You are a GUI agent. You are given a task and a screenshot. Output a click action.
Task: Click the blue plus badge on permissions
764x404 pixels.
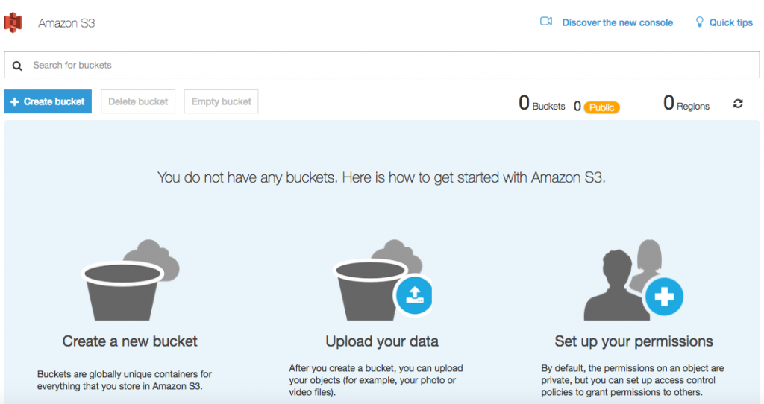click(663, 297)
